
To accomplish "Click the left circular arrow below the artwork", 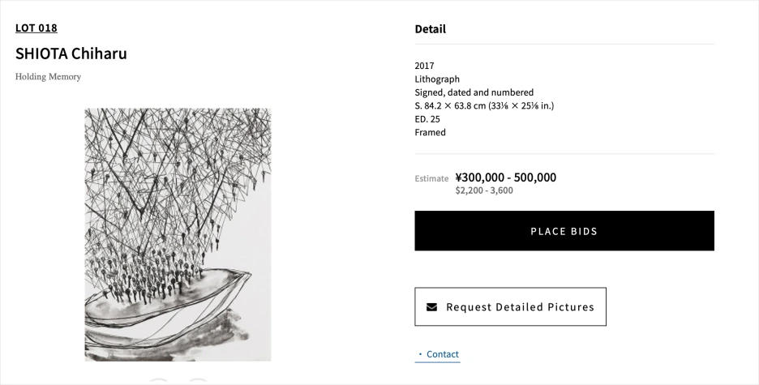I will pos(159,382).
